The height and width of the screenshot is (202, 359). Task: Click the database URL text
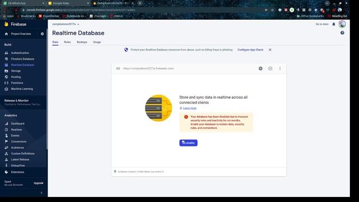(148, 68)
